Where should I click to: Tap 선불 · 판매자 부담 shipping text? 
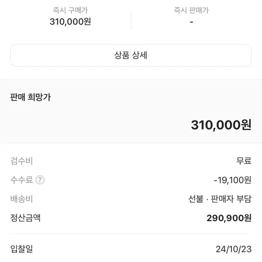[x=220, y=199]
